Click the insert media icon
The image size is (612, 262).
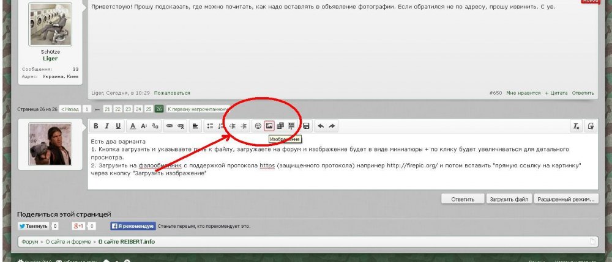click(x=280, y=126)
